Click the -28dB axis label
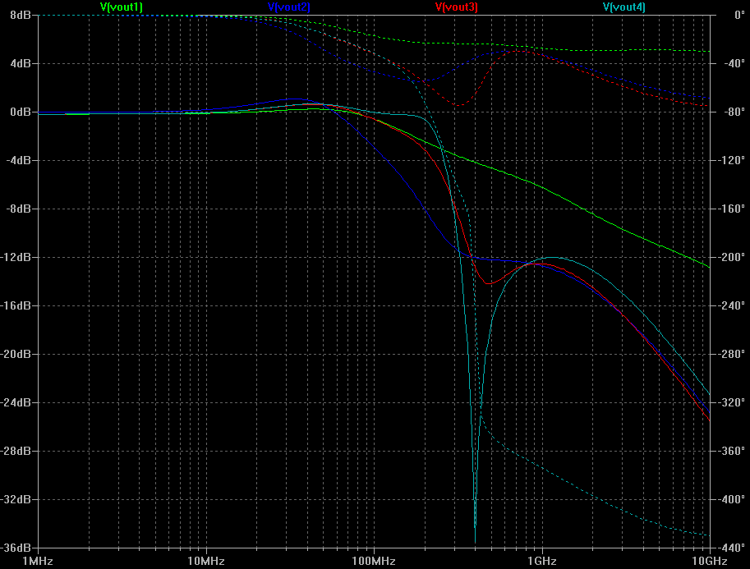 (16, 451)
